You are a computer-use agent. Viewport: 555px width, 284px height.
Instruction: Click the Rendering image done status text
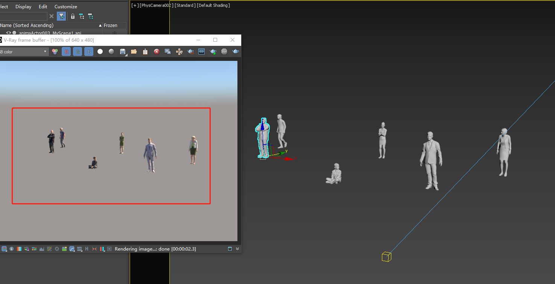click(155, 249)
